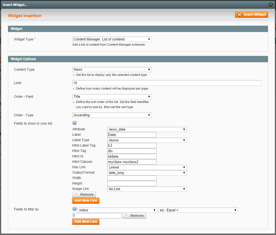Click the Widget Type label

[x=24, y=39]
